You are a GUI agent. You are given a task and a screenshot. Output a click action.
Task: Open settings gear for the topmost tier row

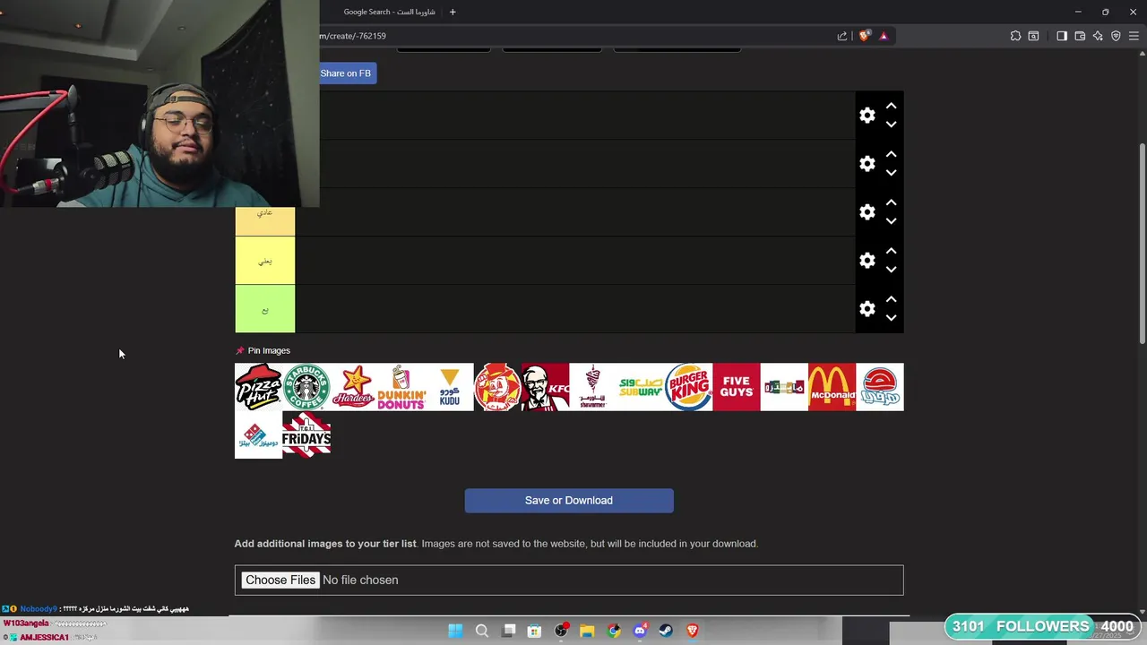(x=867, y=115)
